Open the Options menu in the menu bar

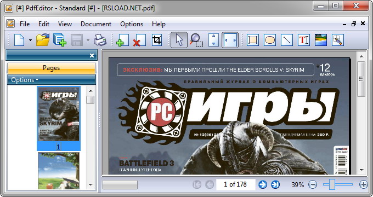click(x=132, y=24)
